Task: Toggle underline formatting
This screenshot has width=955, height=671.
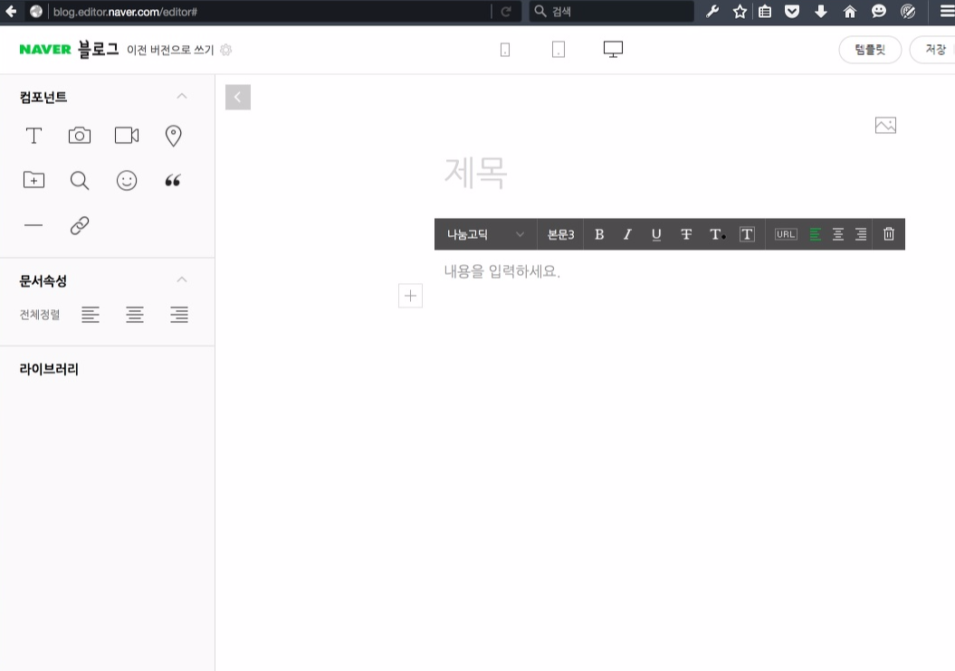Action: (655, 233)
